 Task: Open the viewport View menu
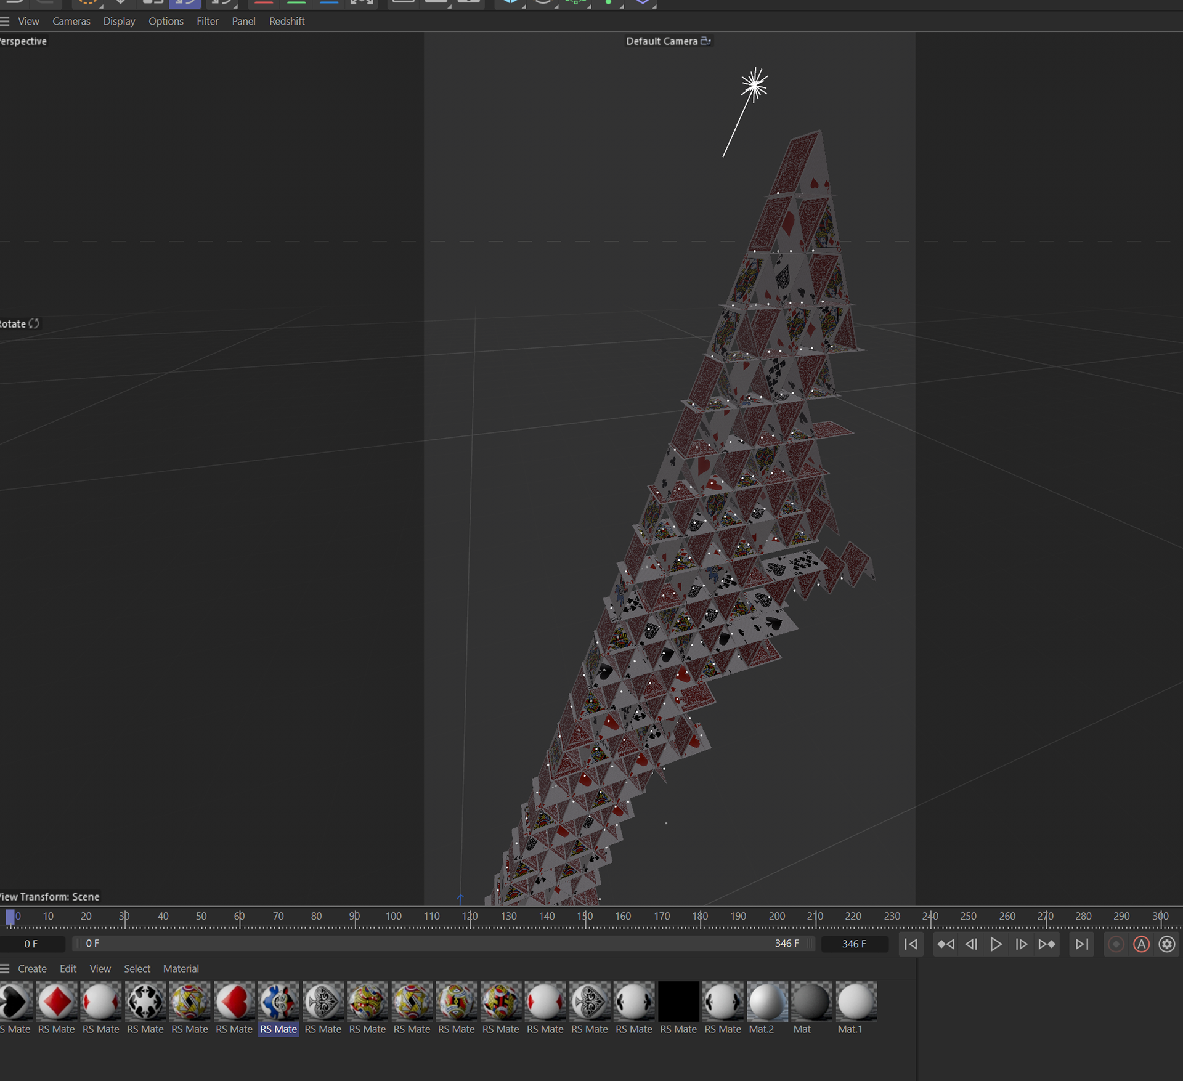coord(28,22)
